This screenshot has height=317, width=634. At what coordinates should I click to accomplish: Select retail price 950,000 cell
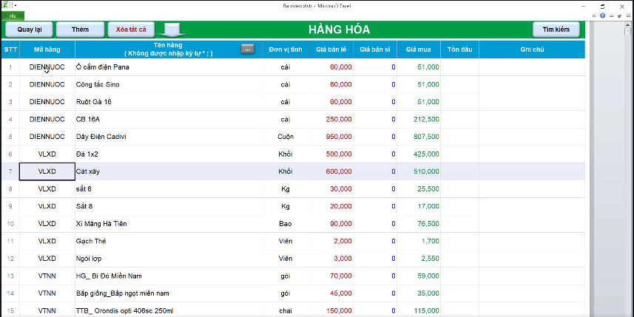click(x=331, y=137)
